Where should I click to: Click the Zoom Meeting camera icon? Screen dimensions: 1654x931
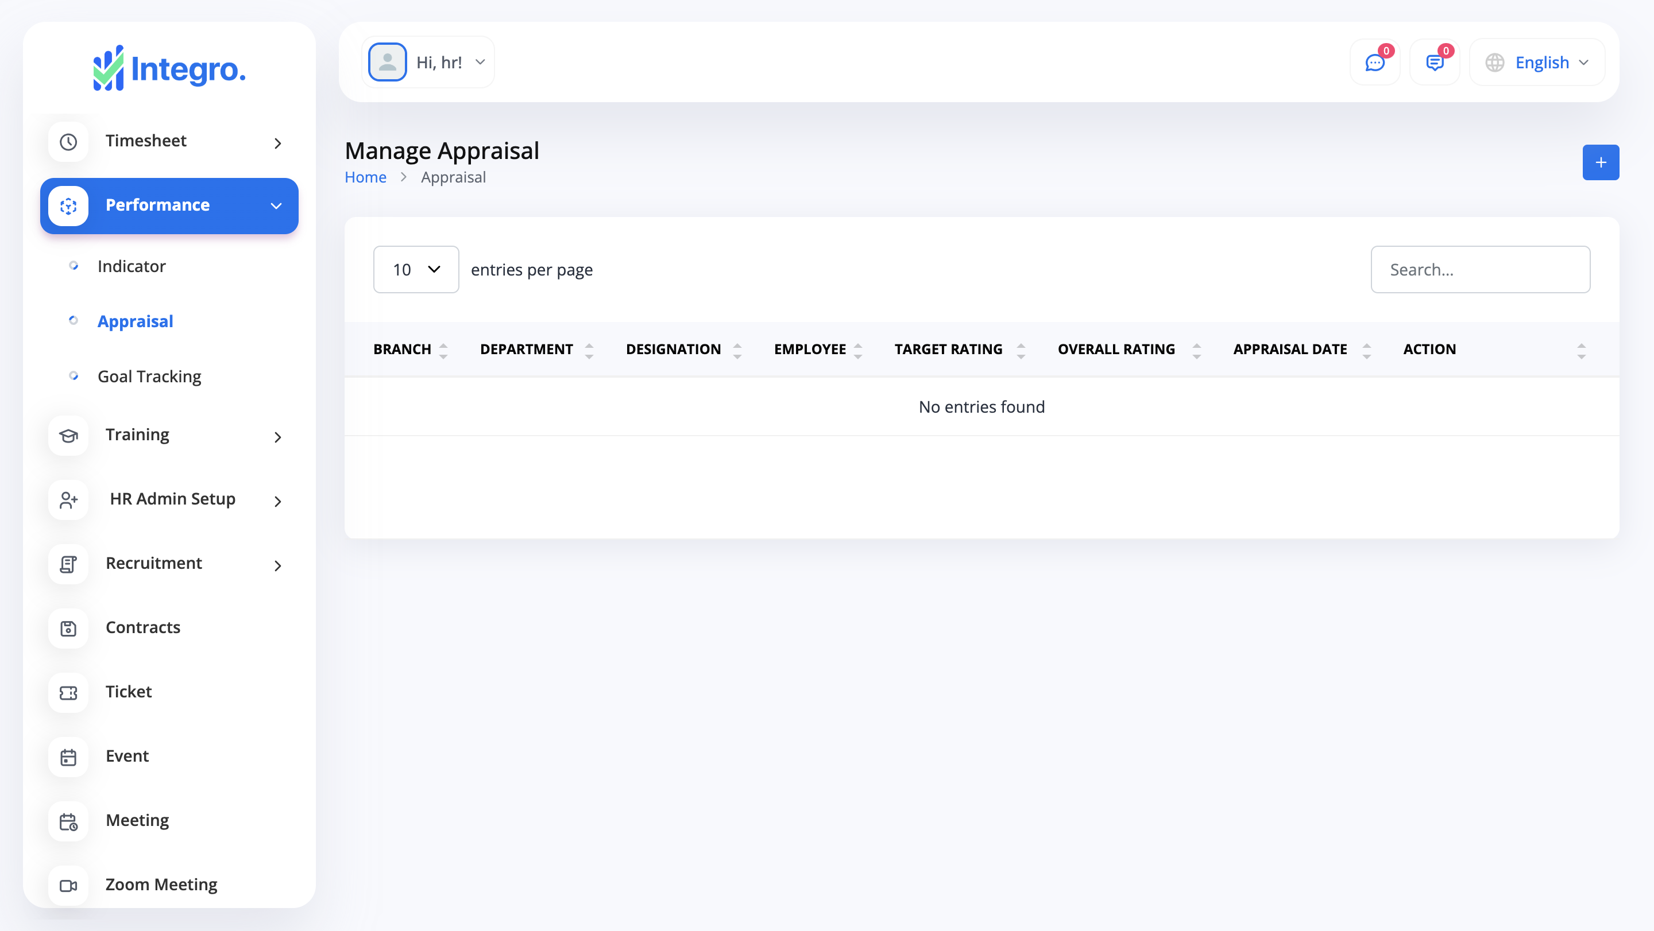(68, 886)
